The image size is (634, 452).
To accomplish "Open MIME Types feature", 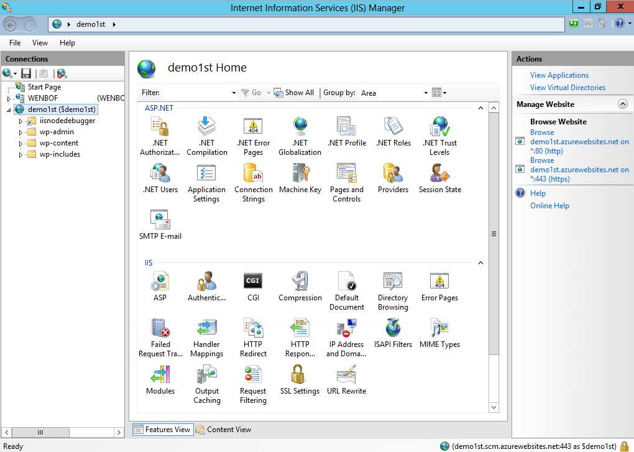I will coord(439,333).
